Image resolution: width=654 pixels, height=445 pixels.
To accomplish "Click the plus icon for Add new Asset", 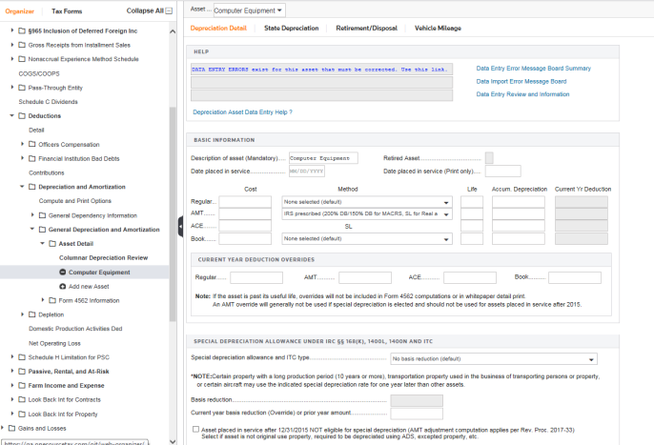I will (62, 286).
